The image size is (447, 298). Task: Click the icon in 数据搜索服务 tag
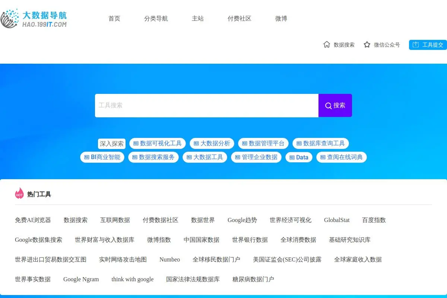point(135,157)
